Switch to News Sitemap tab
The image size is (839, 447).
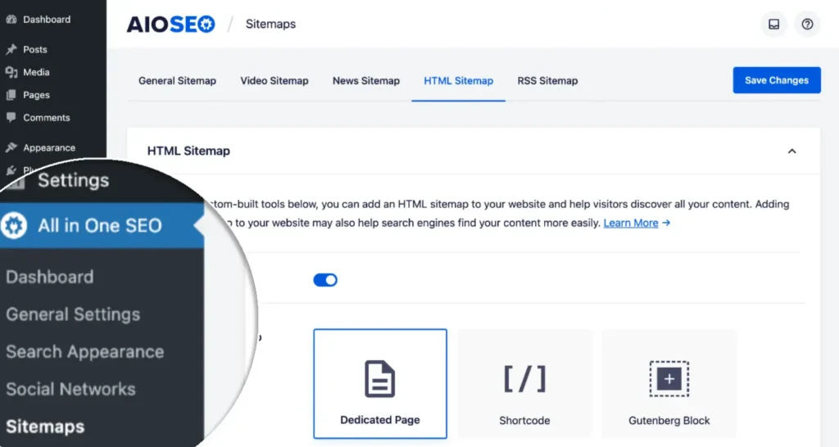click(x=366, y=81)
